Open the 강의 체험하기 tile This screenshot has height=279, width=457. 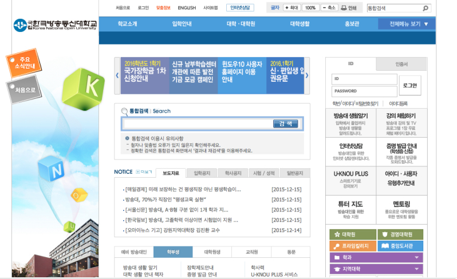coord(401,123)
